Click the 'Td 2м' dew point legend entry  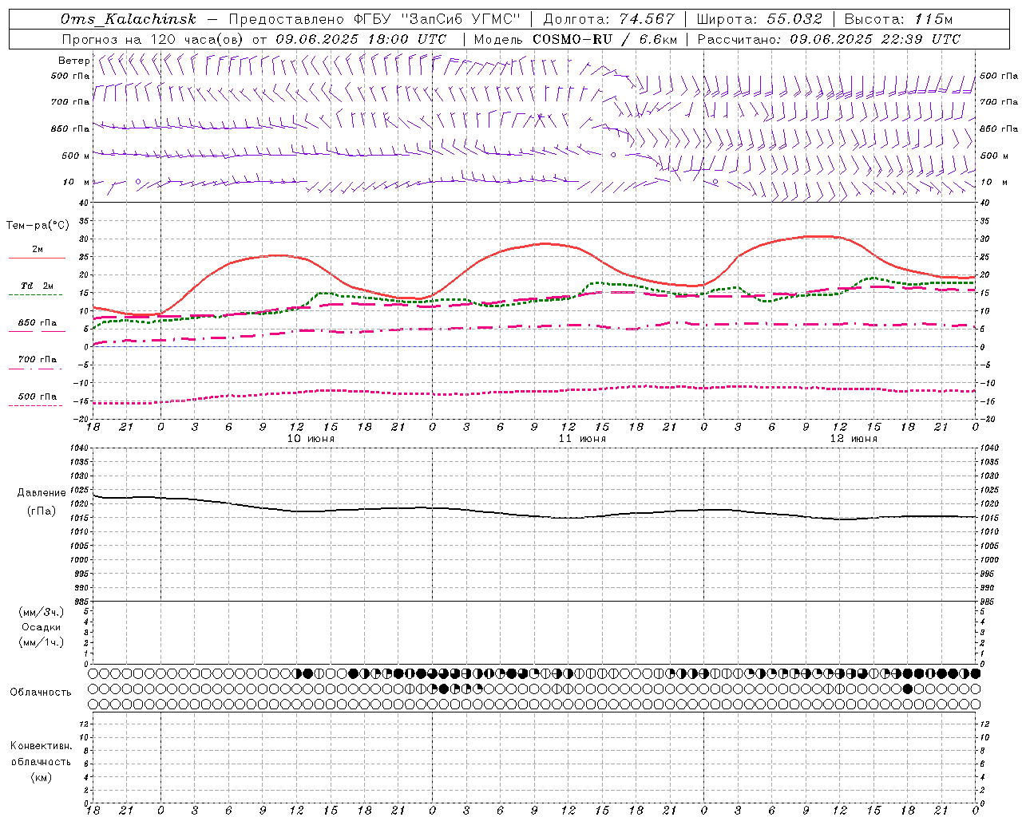pyautogui.click(x=37, y=286)
